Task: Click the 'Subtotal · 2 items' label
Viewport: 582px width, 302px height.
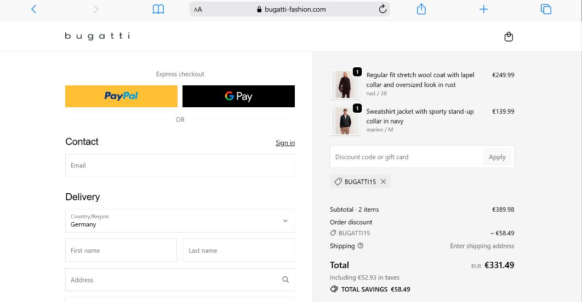Action: (x=355, y=210)
